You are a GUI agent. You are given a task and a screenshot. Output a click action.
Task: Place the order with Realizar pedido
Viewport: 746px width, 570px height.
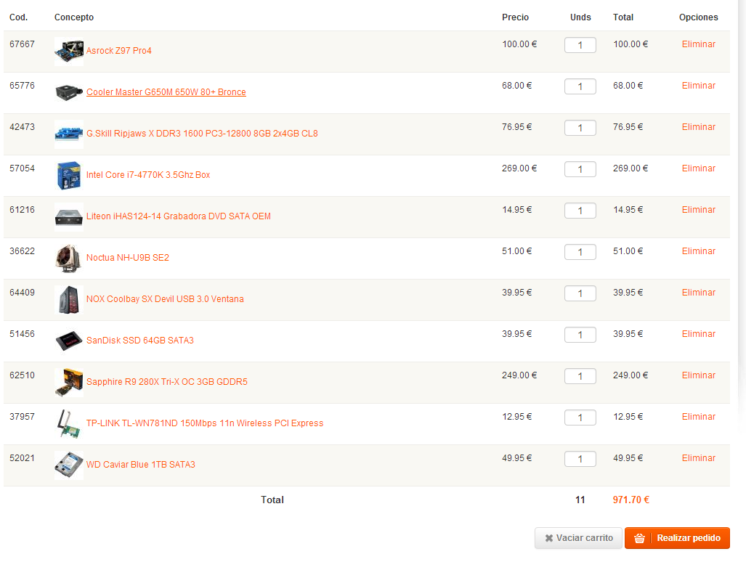tap(677, 538)
